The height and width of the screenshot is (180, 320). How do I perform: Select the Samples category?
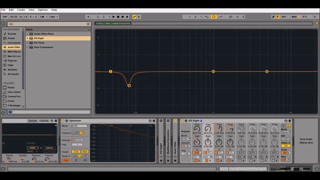pos(12,69)
